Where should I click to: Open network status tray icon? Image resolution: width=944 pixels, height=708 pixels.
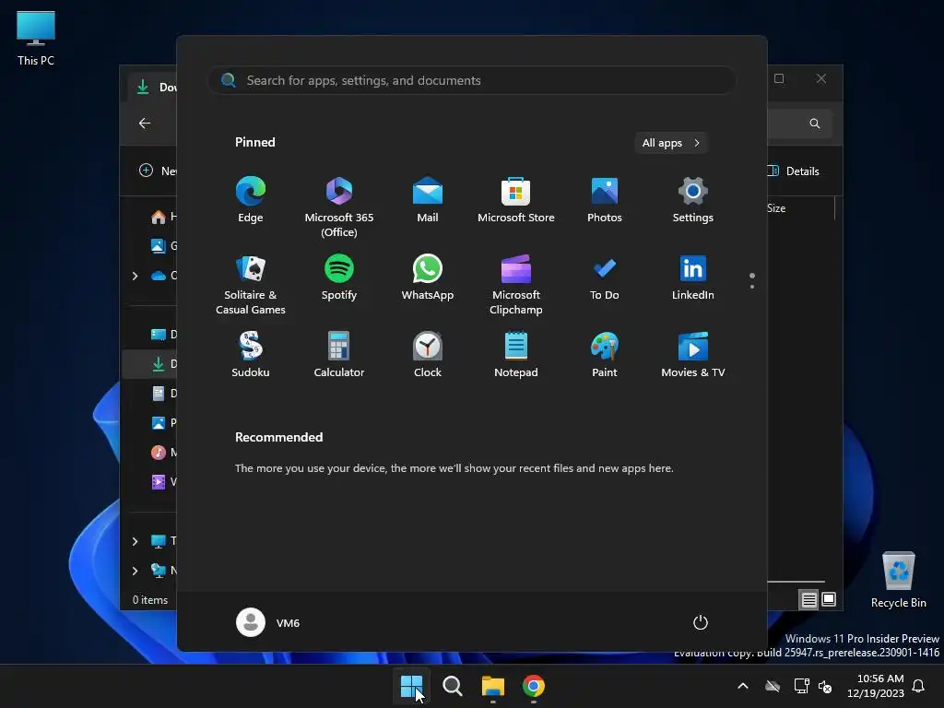click(x=801, y=686)
